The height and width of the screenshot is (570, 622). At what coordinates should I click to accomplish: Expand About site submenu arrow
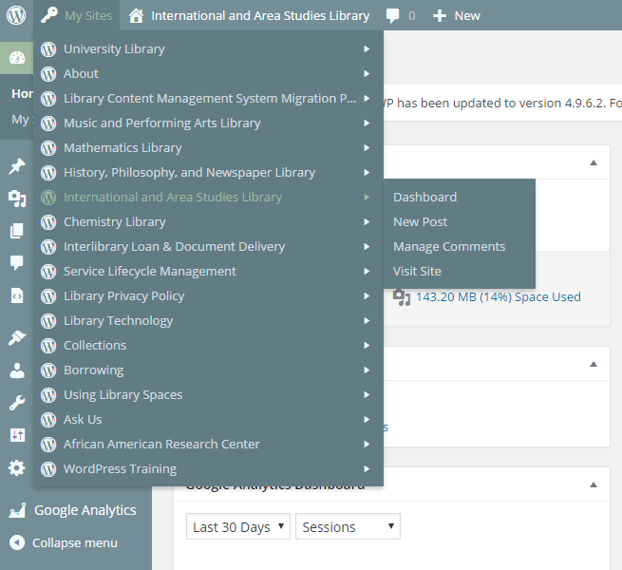coord(367,74)
